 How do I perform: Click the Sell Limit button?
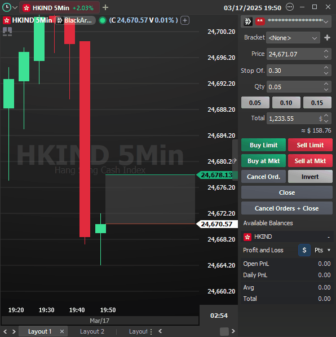click(x=310, y=145)
